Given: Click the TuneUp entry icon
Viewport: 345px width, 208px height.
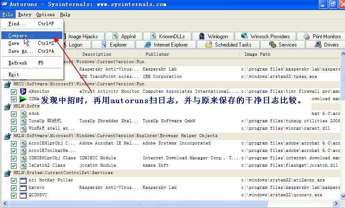Looking at the screenshot, I should pos(23,121).
